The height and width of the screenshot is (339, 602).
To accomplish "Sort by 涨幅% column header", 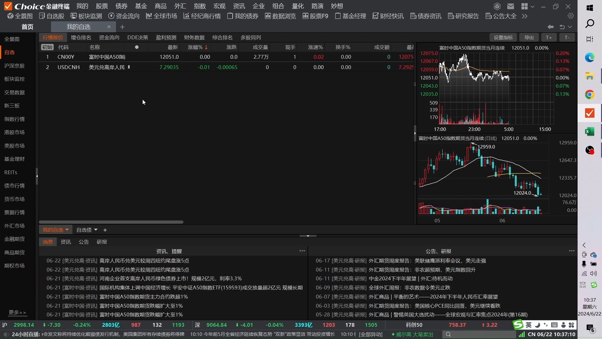I will [198, 47].
